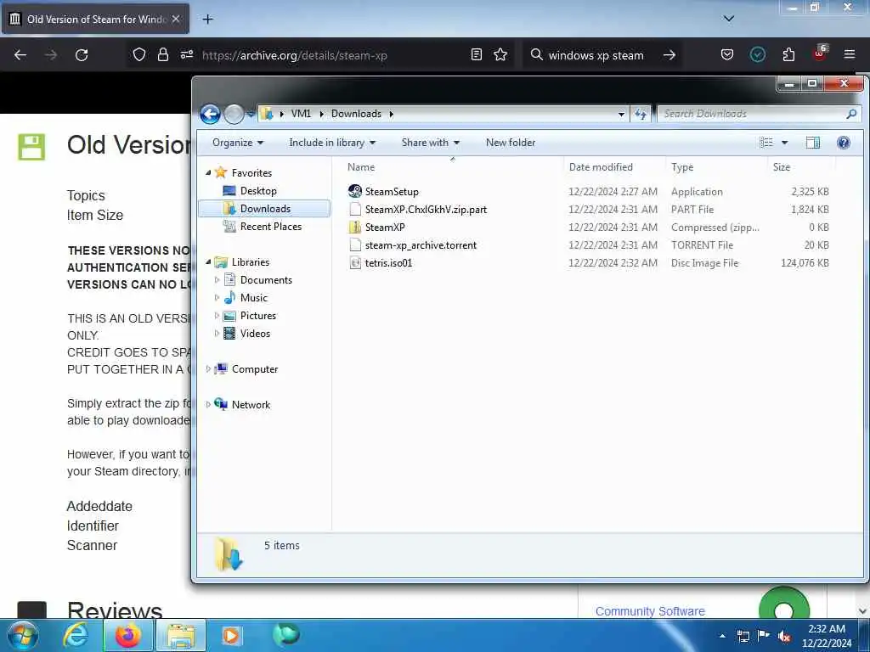Screen dimensions: 870x652
Task: Expand the Documents library
Action: [x=217, y=280]
